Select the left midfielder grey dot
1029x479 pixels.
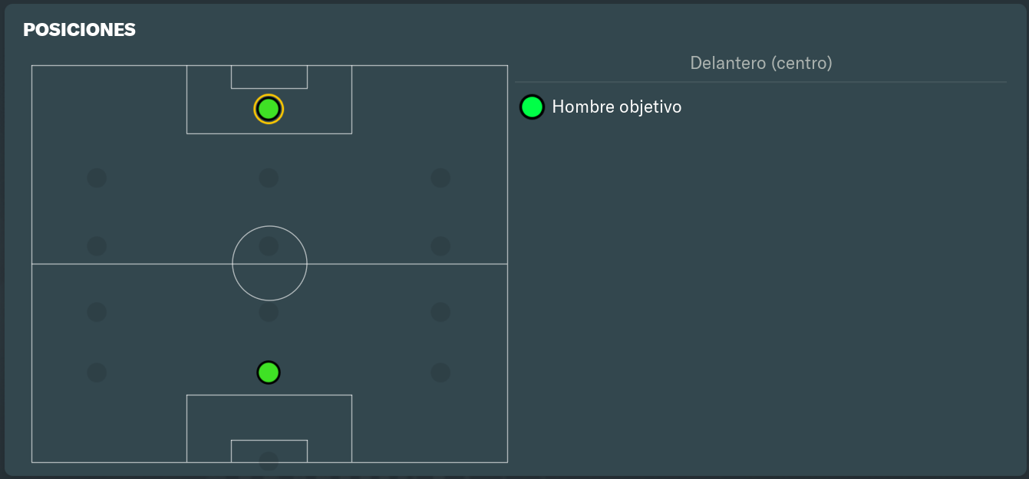[x=97, y=246]
